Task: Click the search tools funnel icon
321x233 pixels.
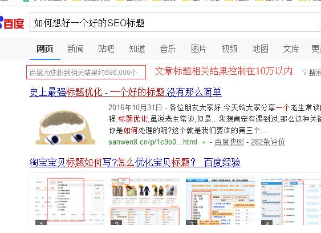Action: pyautogui.click(x=304, y=72)
